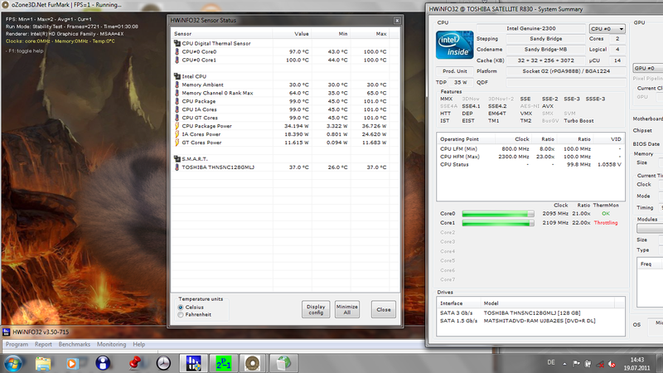Viewport: 663px width, 373px height.
Task: Click the Sensor column header
Action: point(221,34)
